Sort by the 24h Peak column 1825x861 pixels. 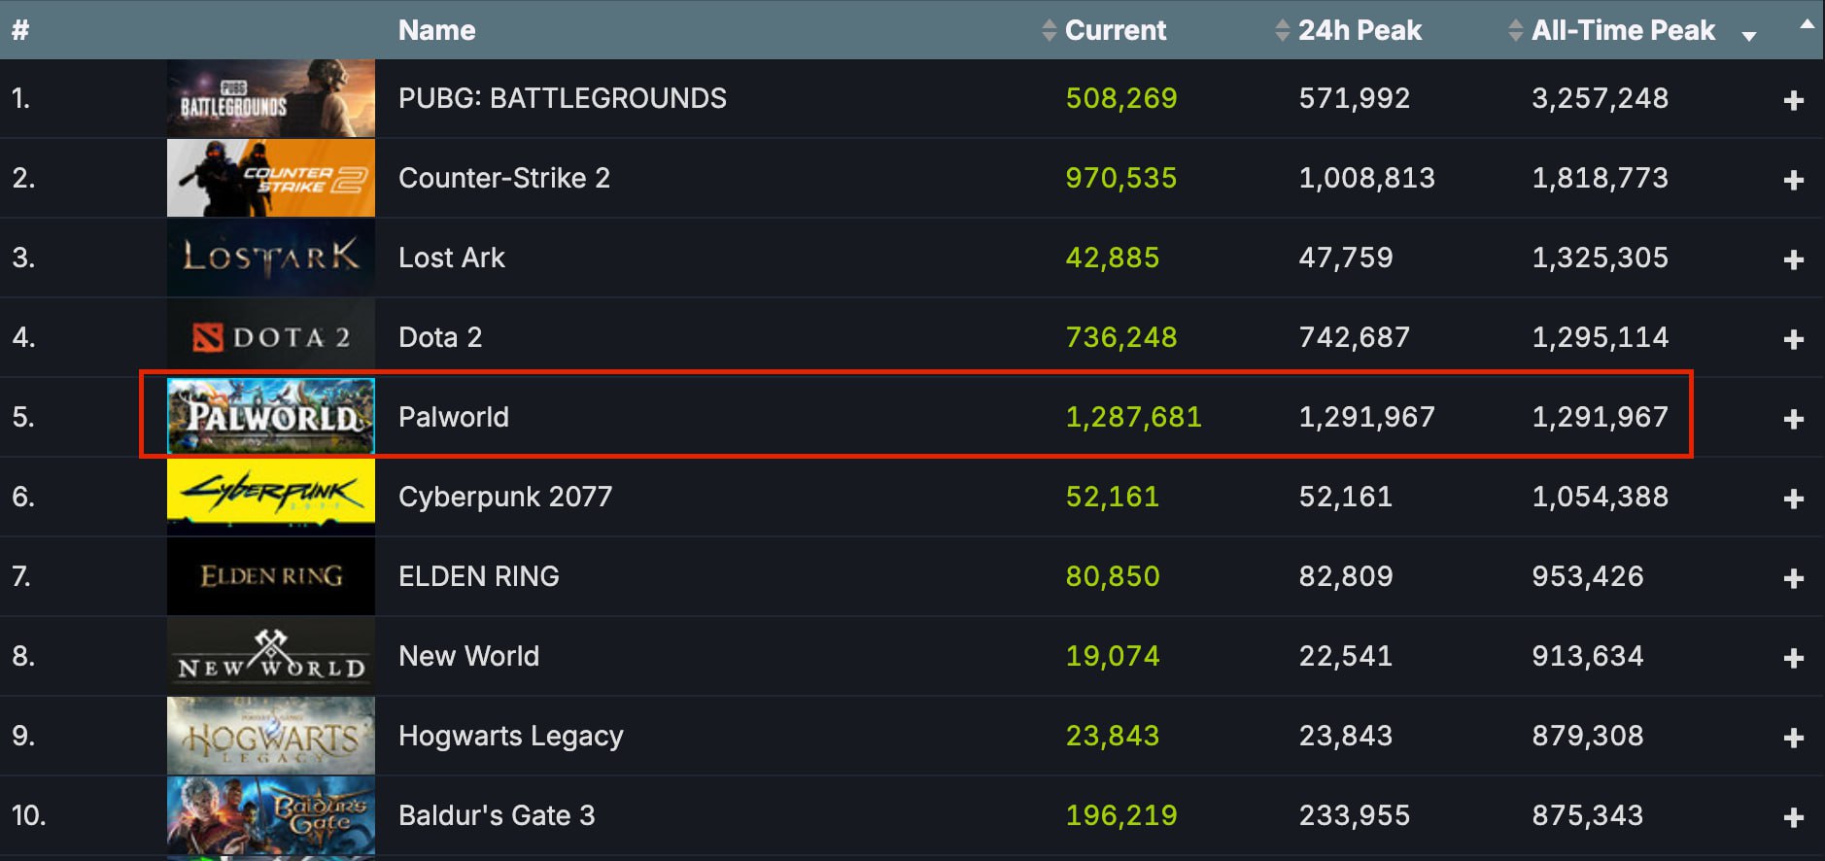pyautogui.click(x=1359, y=30)
